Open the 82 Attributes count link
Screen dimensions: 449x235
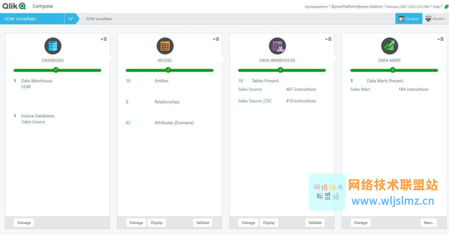click(128, 123)
